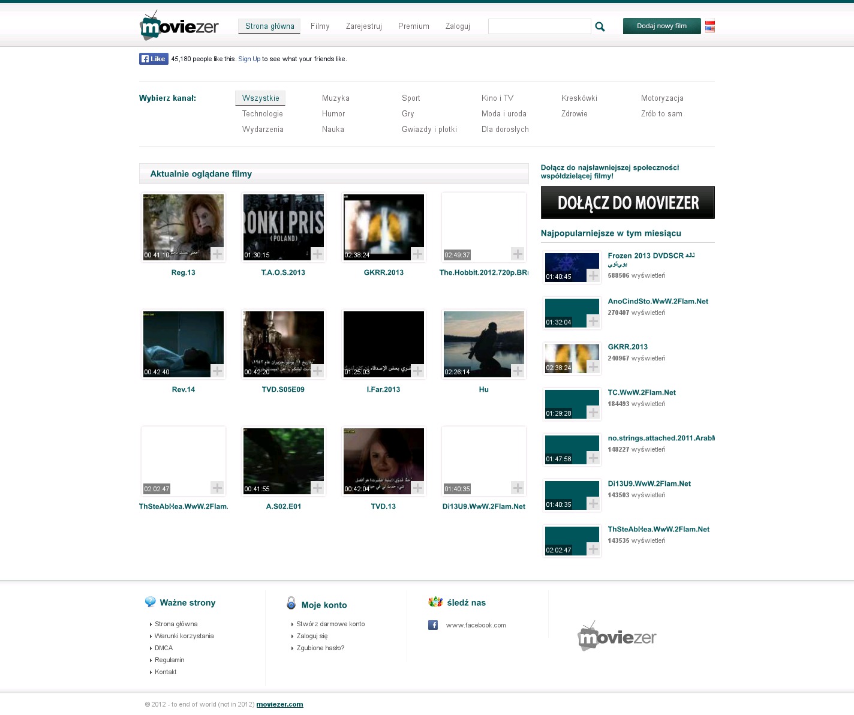Select the Muzyka channel
The height and width of the screenshot is (715, 854).
tap(335, 98)
